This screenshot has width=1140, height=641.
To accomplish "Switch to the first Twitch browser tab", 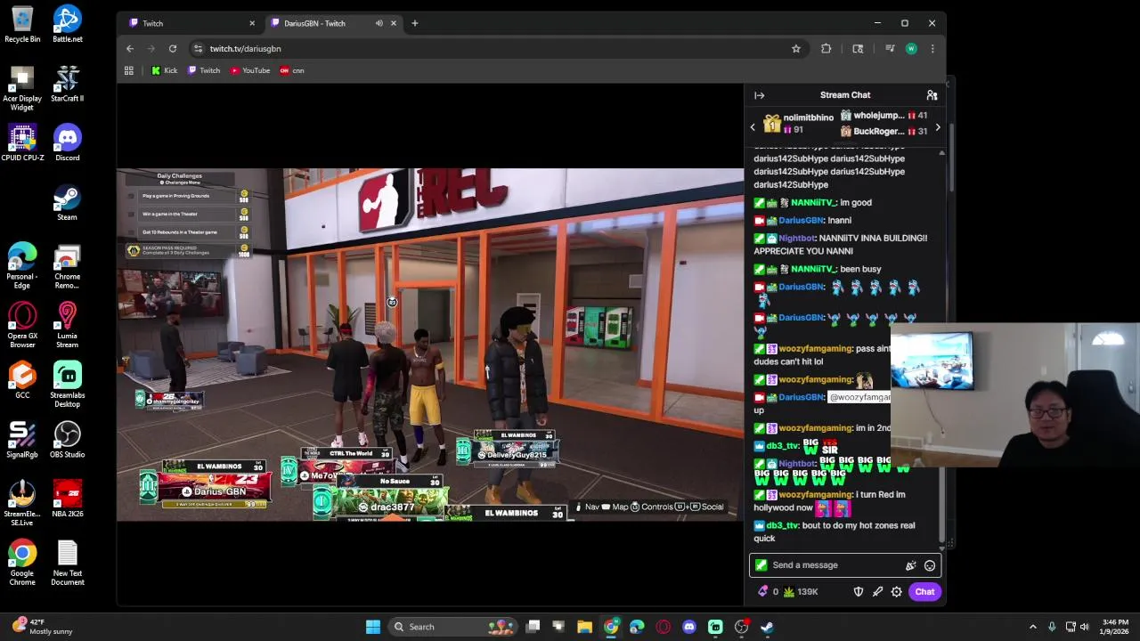I will (190, 23).
